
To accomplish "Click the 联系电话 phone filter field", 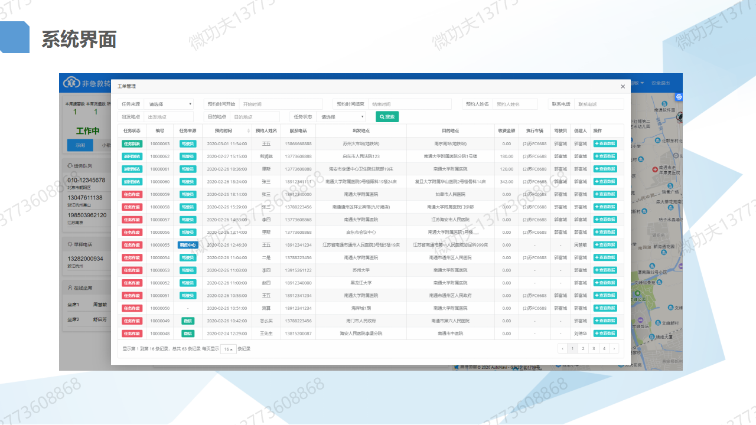I will click(598, 104).
